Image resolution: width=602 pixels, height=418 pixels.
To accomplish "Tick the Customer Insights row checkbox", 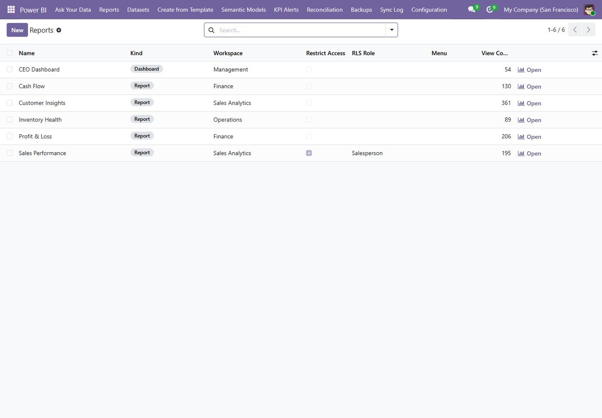I will 9,103.
